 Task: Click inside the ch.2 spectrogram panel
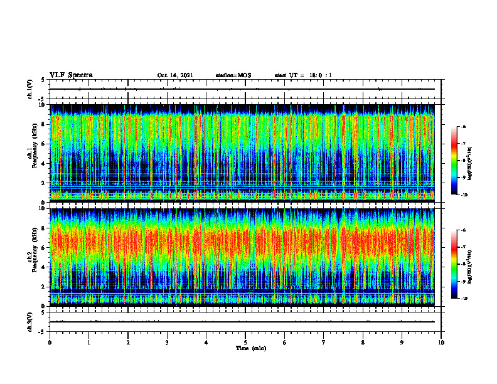[x=242, y=257]
